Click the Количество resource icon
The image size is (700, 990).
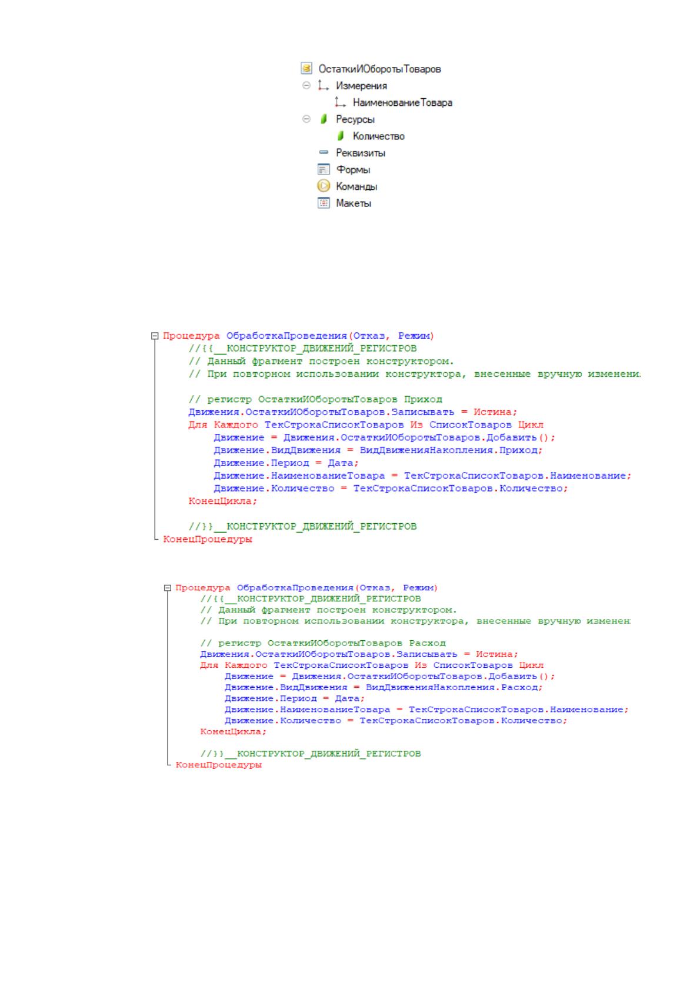[340, 136]
